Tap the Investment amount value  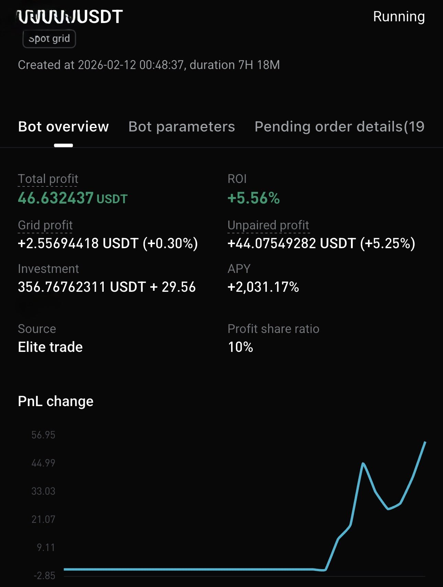[x=106, y=287]
